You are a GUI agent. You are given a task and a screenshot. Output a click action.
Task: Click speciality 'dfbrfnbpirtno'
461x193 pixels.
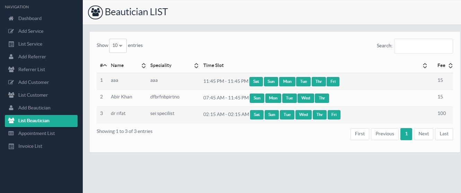pyautogui.click(x=165, y=97)
